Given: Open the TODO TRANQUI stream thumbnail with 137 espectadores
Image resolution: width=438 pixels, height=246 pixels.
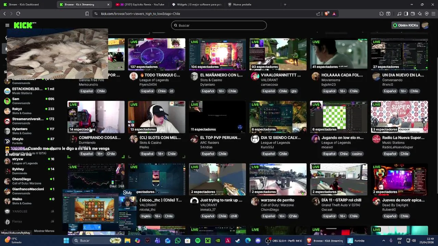Looking at the screenshot, I should [157, 54].
